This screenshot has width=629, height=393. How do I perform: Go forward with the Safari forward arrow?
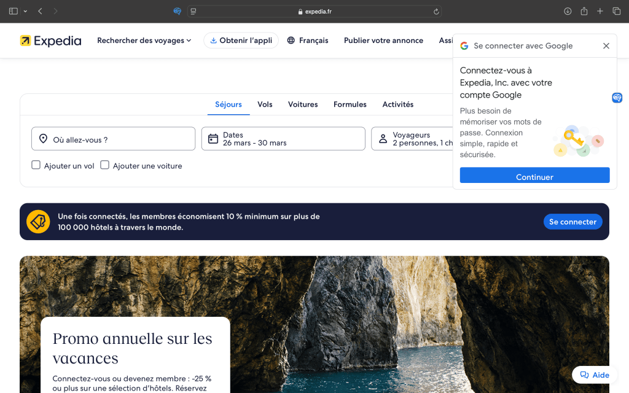pos(55,11)
